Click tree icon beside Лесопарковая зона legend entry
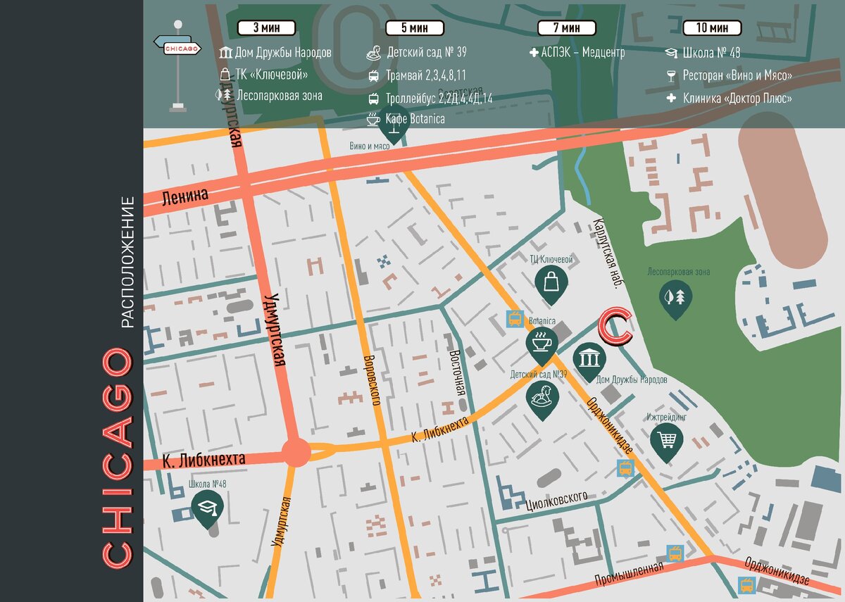845x602 pixels. [224, 95]
